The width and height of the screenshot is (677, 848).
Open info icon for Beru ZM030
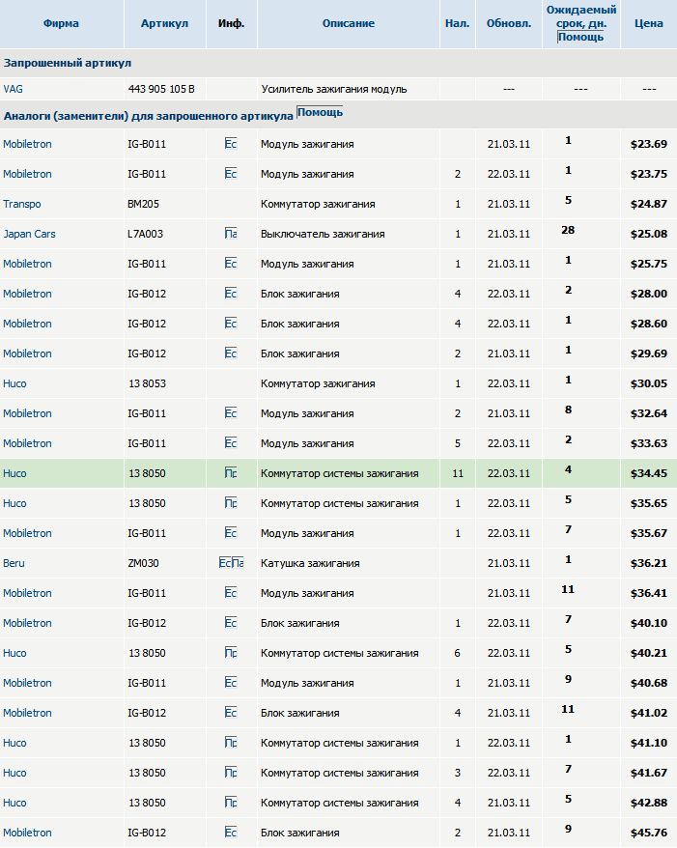231,563
